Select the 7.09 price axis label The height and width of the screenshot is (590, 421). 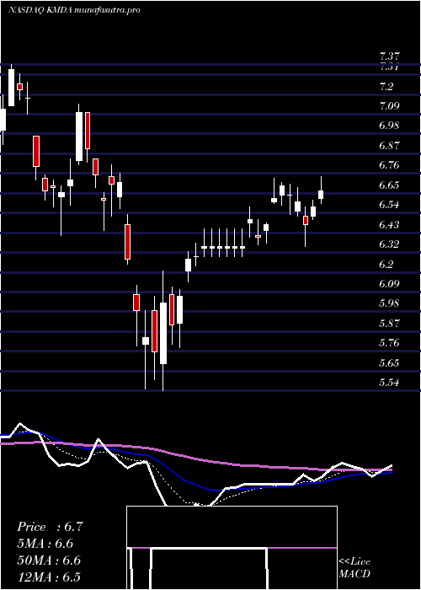point(389,106)
